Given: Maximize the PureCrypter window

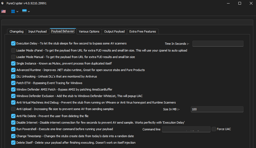Looking at the screenshot, I should point(240,3).
